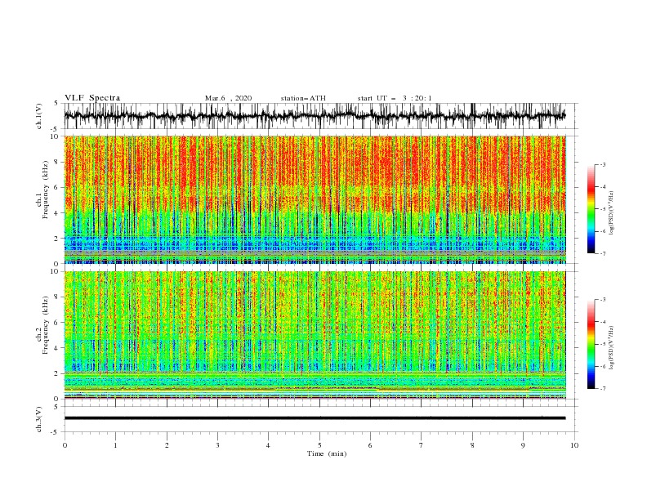Click the ch.1 spectrogram panel
Image resolution: width=647 pixels, height=500 pixels.
pos(315,199)
